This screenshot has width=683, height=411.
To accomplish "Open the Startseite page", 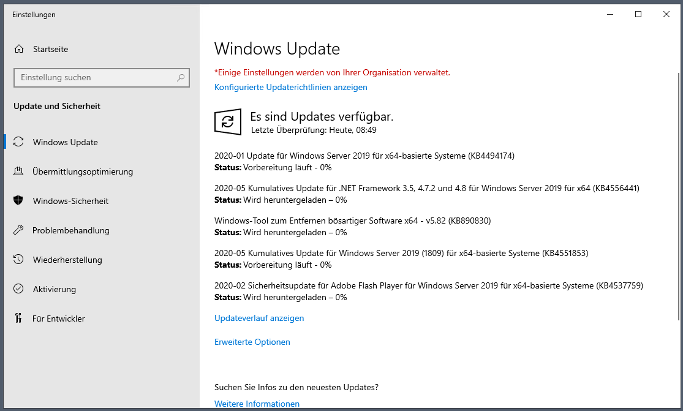I will [x=50, y=49].
